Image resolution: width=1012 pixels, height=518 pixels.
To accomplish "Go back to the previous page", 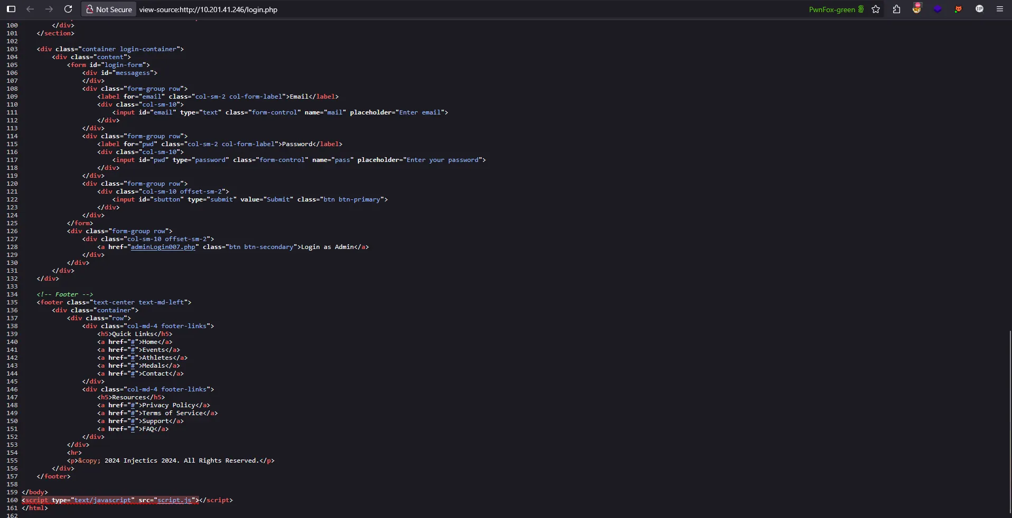I will 30,9.
